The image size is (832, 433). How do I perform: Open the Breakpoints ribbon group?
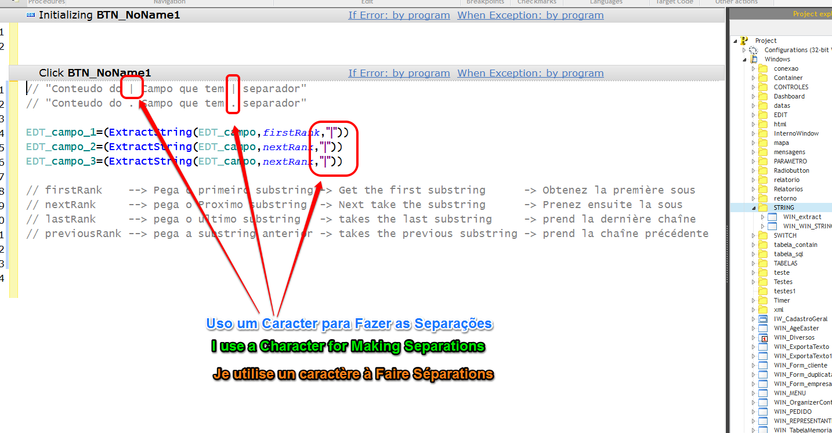pos(485,2)
